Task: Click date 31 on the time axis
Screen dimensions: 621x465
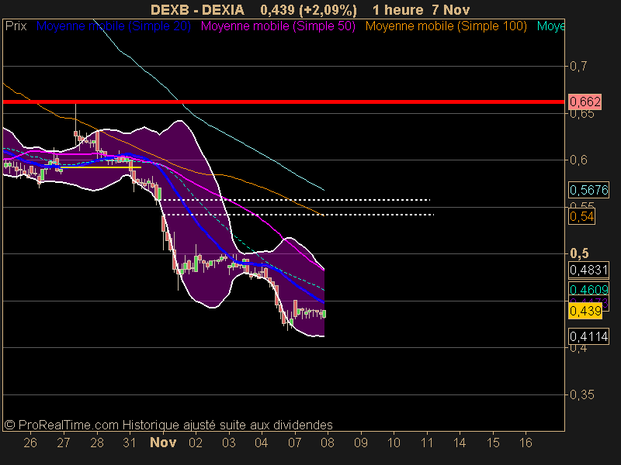Action: coord(130,443)
